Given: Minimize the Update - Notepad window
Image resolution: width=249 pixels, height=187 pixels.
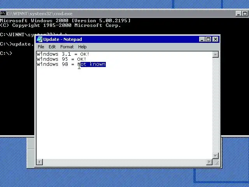Looking at the screenshot, I should click(202, 39).
